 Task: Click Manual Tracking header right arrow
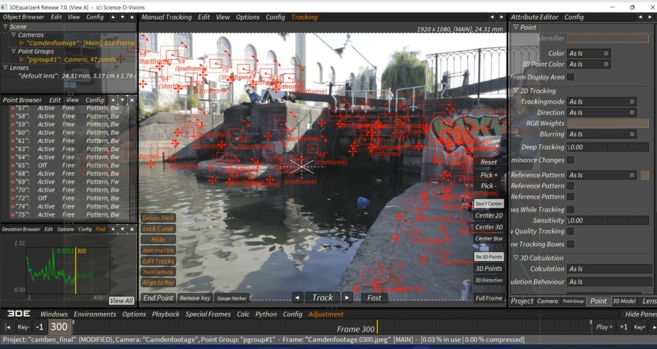501,17
